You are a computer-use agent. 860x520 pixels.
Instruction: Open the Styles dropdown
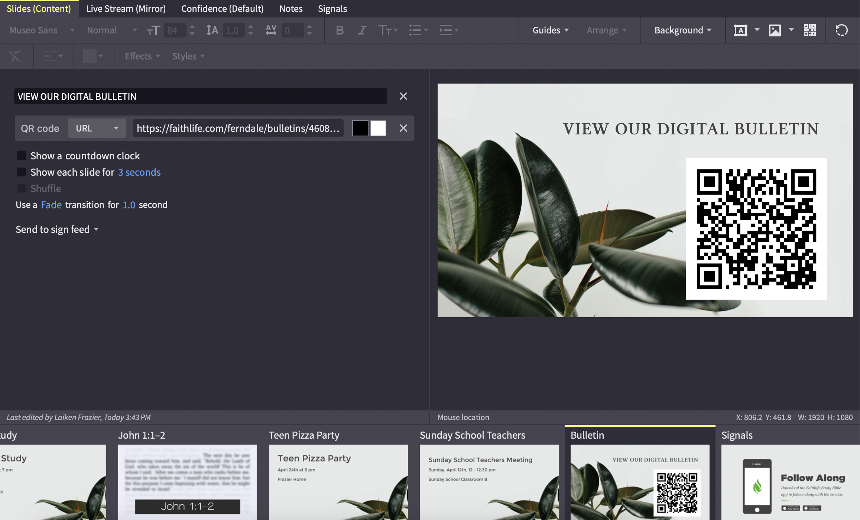188,56
